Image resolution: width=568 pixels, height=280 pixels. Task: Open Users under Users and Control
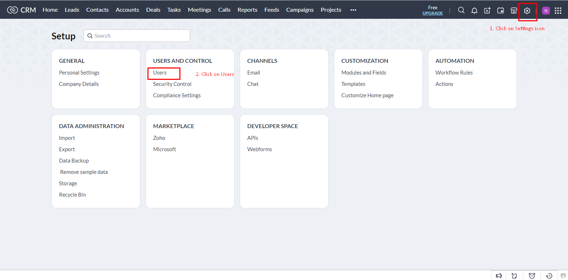(160, 73)
